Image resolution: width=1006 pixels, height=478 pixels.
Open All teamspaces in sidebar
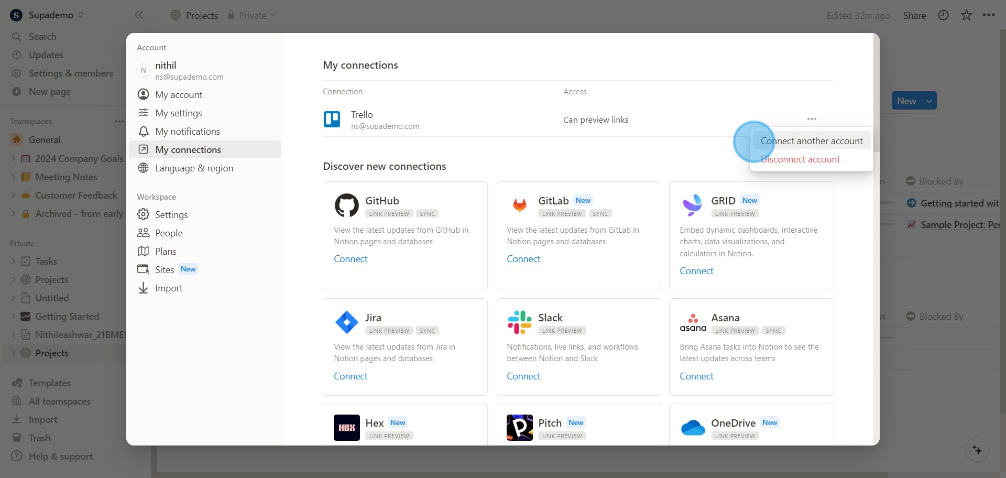(59, 401)
